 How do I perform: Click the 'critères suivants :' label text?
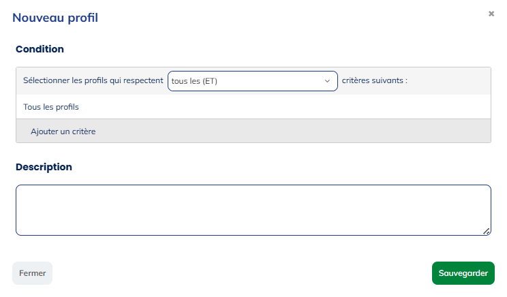[374, 80]
